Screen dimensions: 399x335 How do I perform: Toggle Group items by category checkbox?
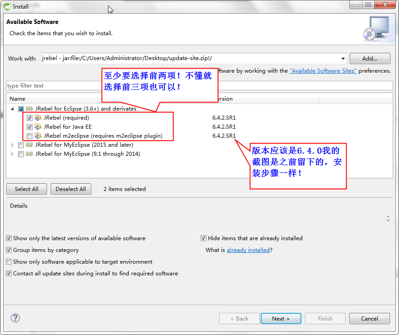click(9, 250)
